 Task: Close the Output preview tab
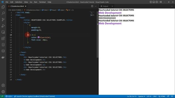[x=112, y=6]
